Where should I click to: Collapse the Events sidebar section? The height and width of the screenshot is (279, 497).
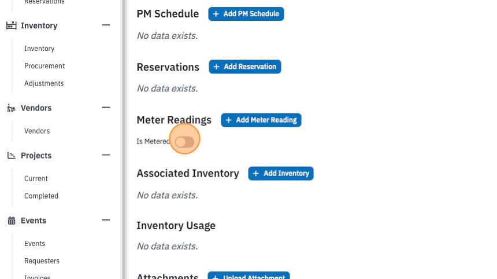[106, 220]
